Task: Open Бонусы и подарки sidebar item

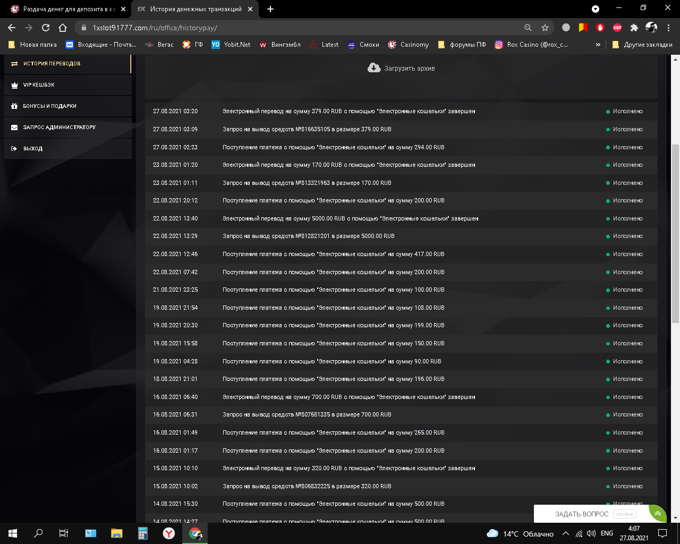Action: pos(67,106)
